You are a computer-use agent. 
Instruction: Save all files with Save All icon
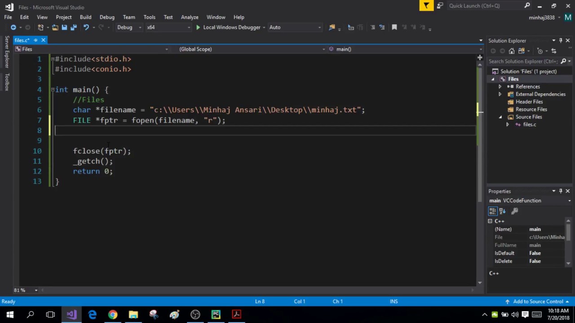74,27
